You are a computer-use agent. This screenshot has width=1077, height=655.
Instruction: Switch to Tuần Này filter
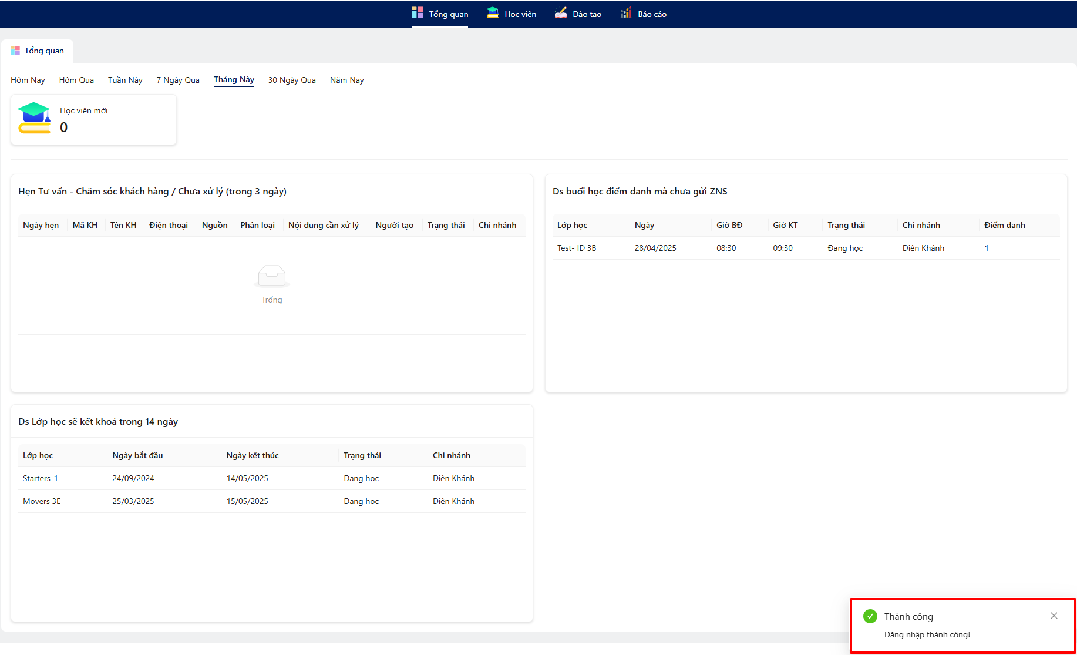125,80
